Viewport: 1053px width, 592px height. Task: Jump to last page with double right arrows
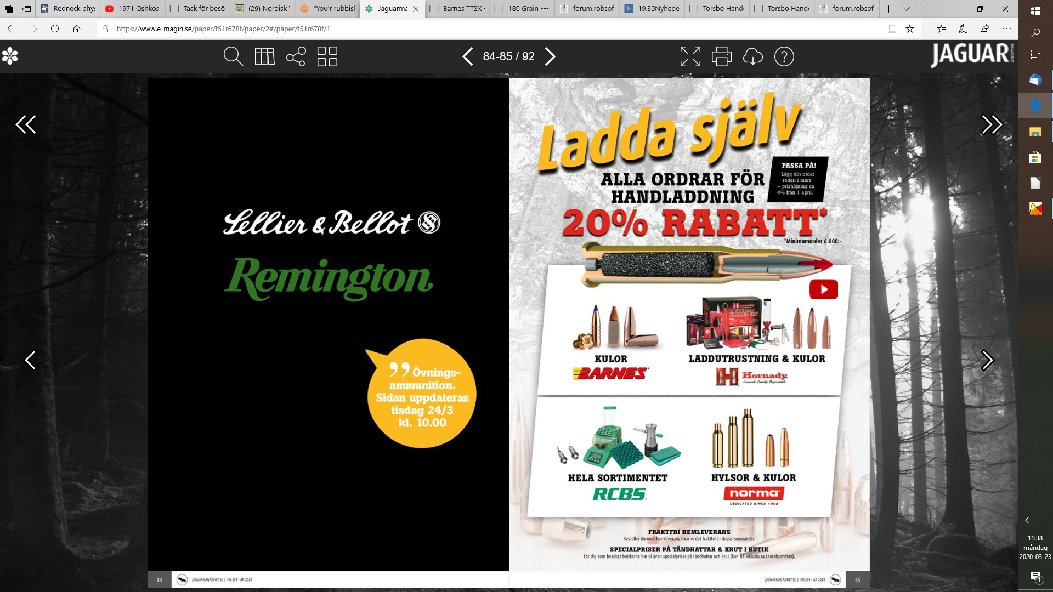click(992, 125)
